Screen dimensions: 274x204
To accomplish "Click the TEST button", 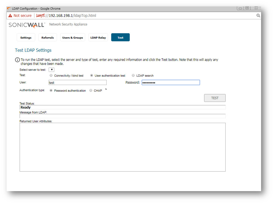I will pos(215,98).
